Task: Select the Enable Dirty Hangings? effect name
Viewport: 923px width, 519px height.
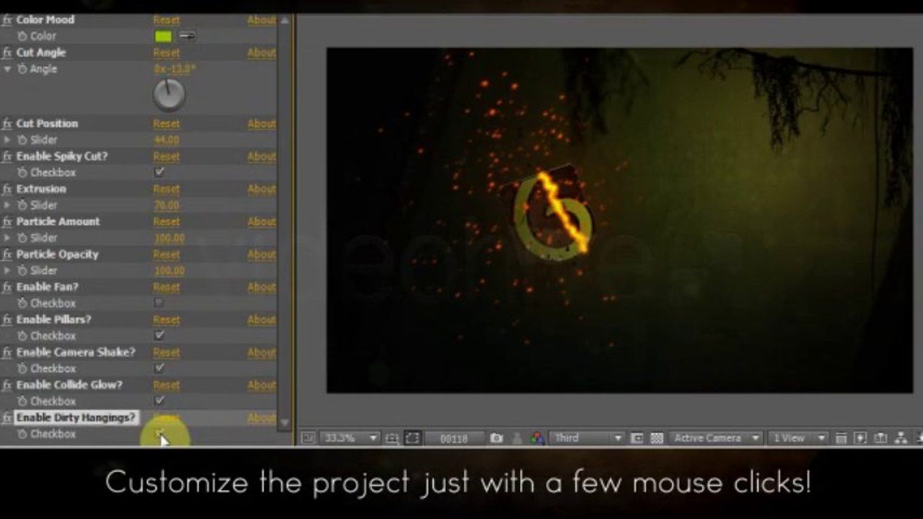Action: [x=76, y=417]
